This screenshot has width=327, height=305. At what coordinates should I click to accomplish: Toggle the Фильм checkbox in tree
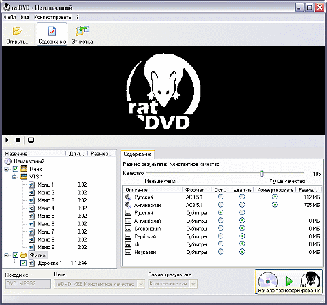[x=16, y=255]
